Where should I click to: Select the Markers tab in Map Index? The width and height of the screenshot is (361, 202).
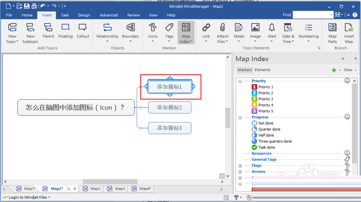(244, 70)
